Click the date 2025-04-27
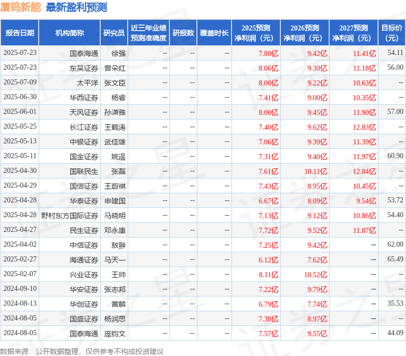406x356 pixels. pos(20,230)
